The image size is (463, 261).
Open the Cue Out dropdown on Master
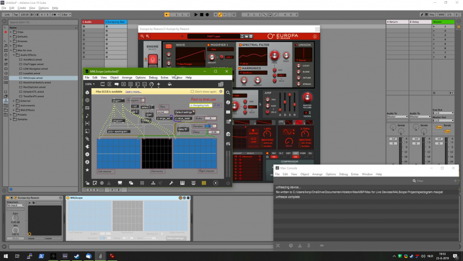point(444,113)
